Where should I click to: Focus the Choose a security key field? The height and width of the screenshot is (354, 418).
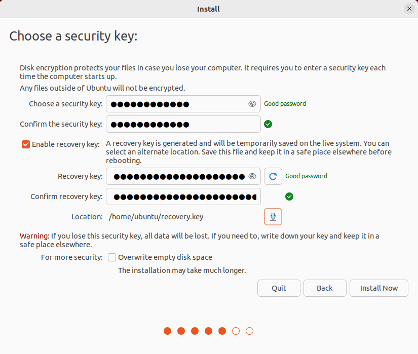[x=177, y=104]
